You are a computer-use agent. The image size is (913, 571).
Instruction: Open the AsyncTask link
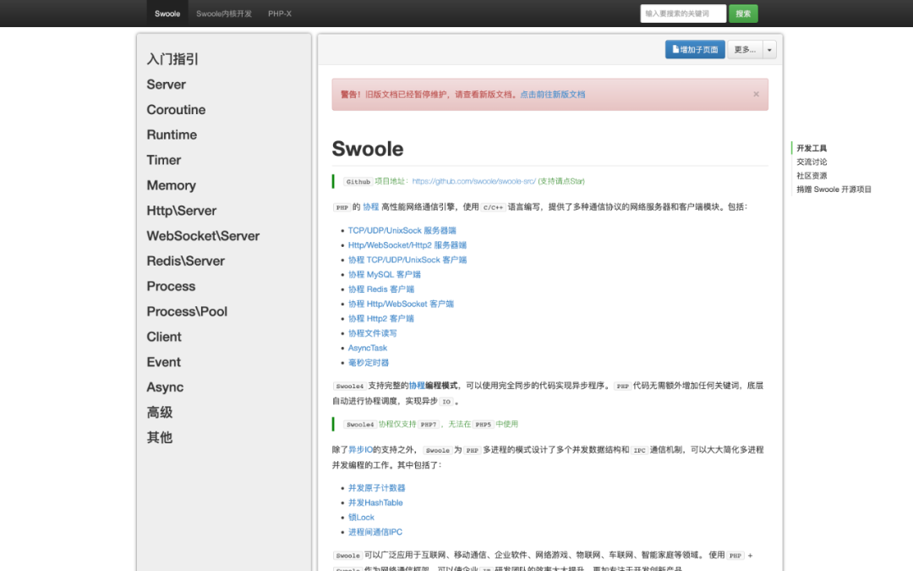pos(368,348)
